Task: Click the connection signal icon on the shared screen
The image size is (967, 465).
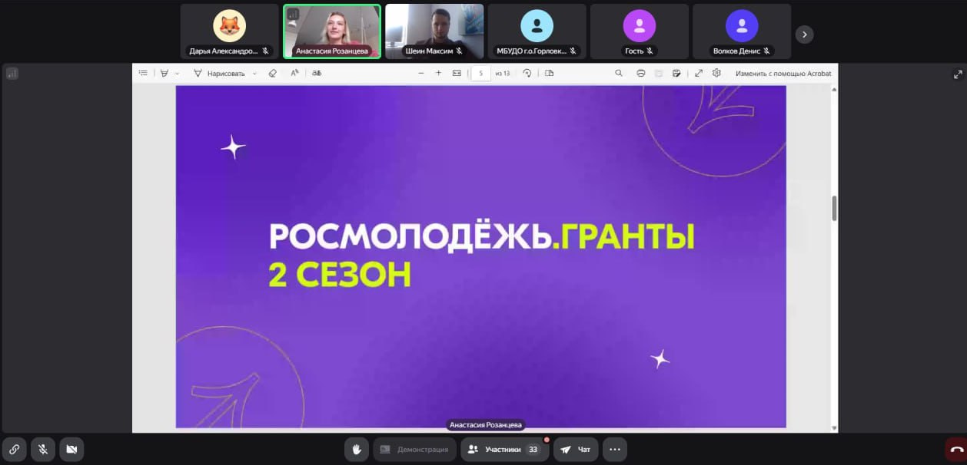Action: (x=12, y=74)
